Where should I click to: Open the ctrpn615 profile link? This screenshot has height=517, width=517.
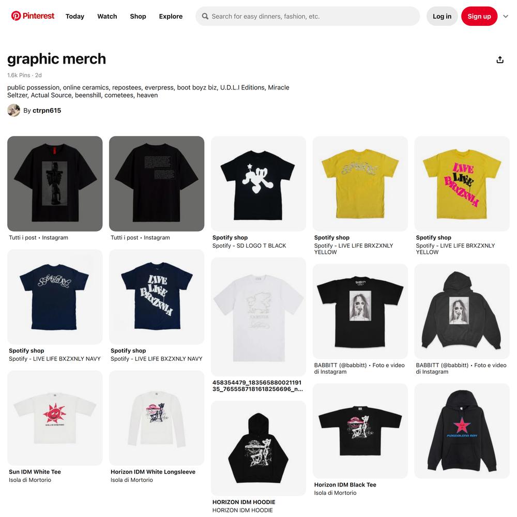[x=47, y=111]
